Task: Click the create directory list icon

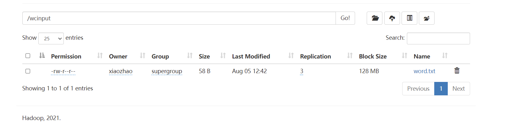Action: [409, 18]
